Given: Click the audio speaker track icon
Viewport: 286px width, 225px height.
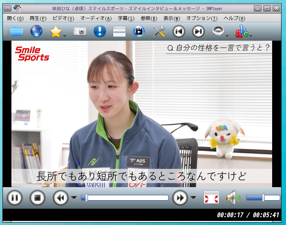Looking at the screenshot, I should (218, 31).
